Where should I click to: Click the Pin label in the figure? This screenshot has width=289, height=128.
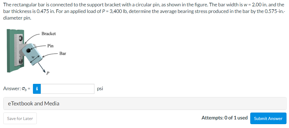(50, 46)
